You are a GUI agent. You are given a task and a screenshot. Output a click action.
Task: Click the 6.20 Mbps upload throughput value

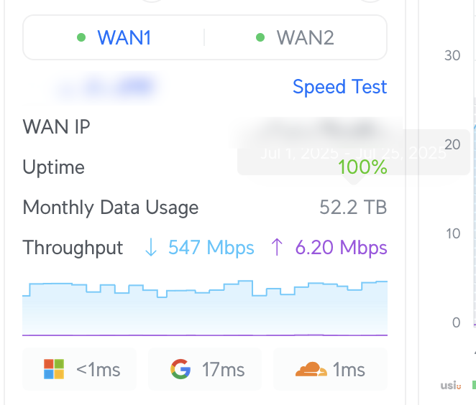[341, 248]
